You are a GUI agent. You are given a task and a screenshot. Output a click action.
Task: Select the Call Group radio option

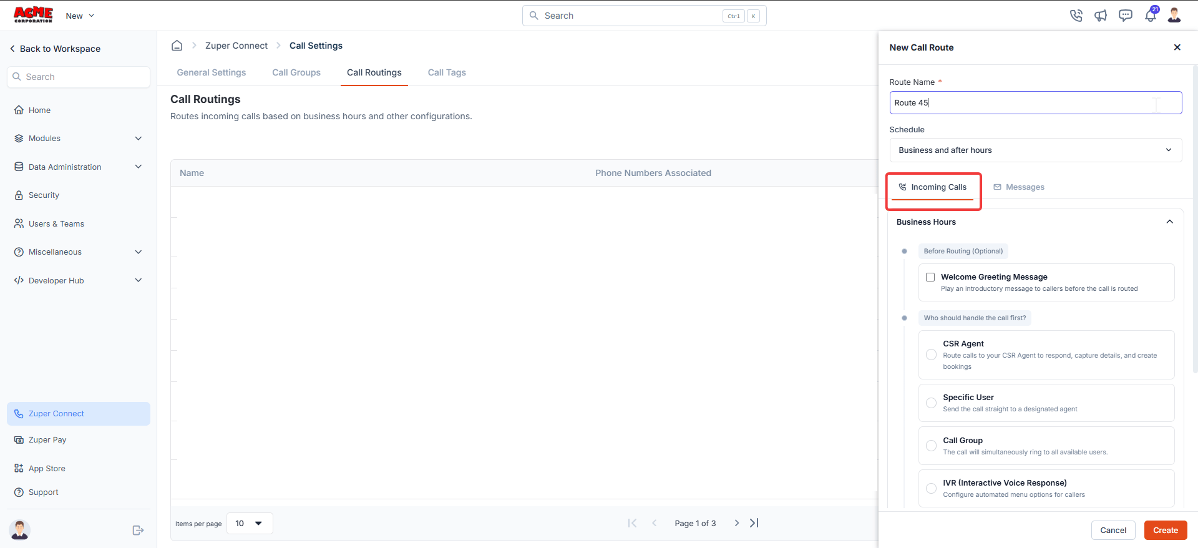[x=931, y=446]
